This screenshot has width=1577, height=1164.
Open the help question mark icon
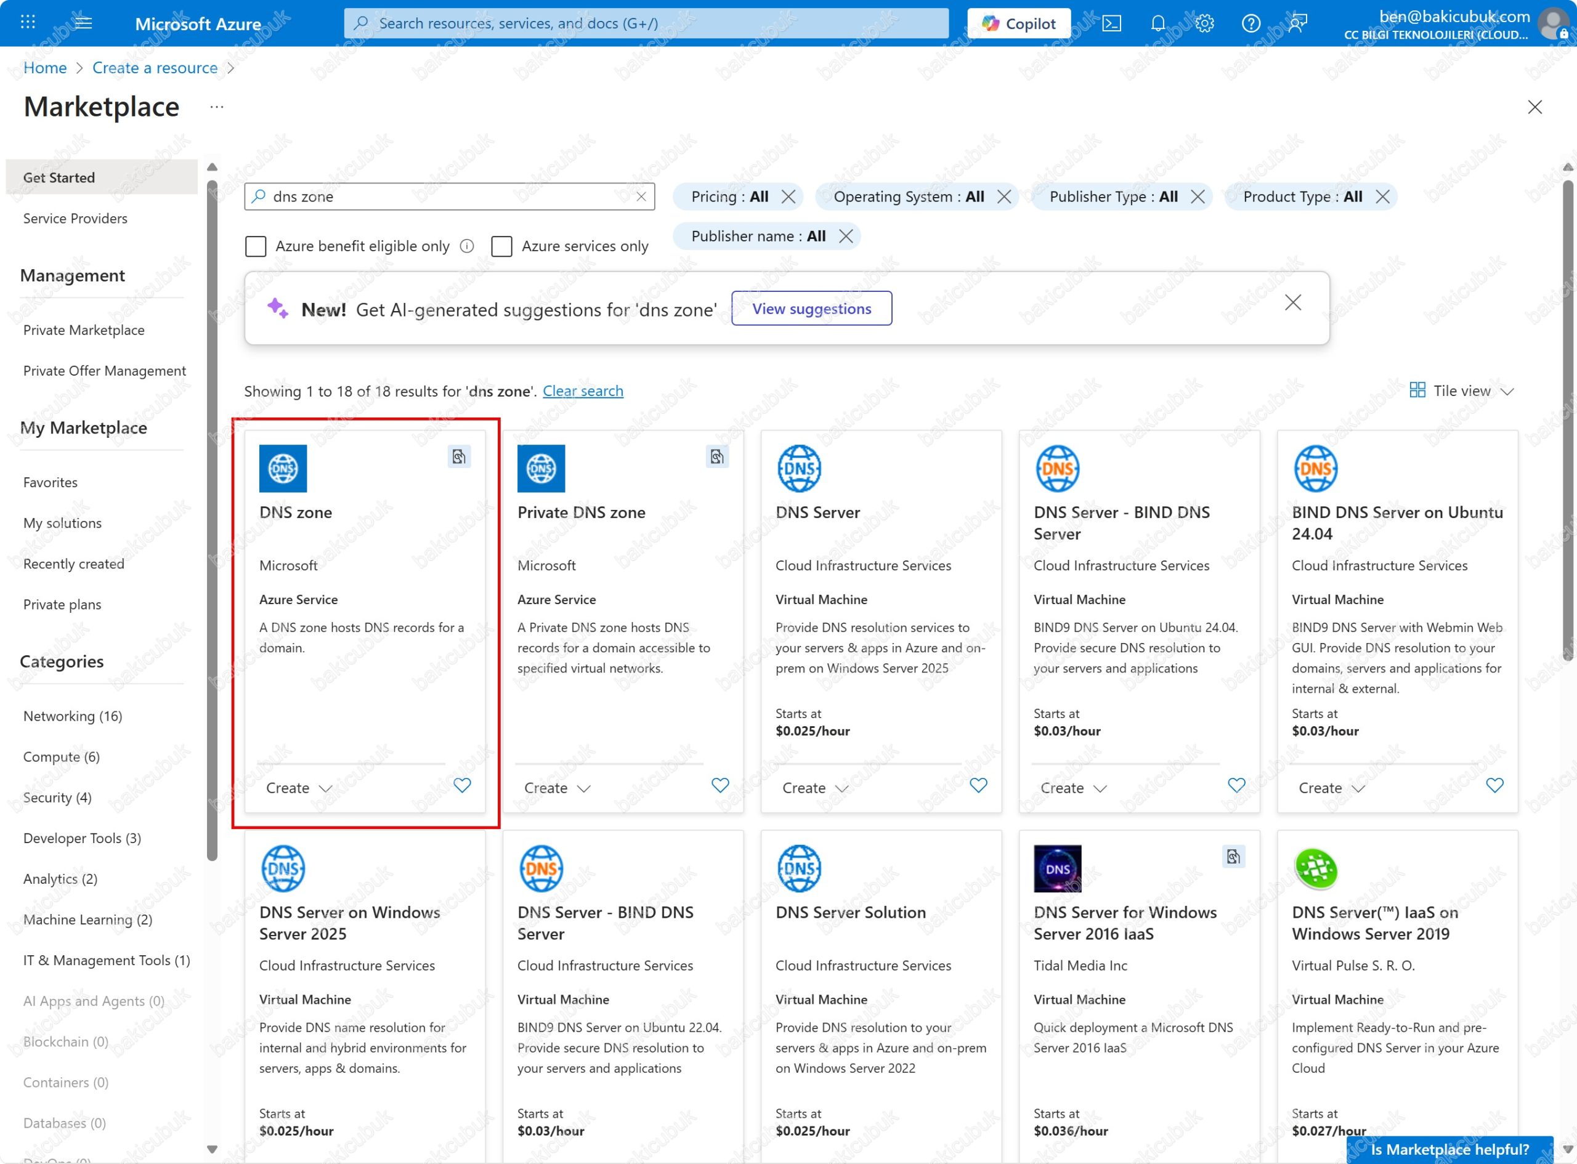1251,23
